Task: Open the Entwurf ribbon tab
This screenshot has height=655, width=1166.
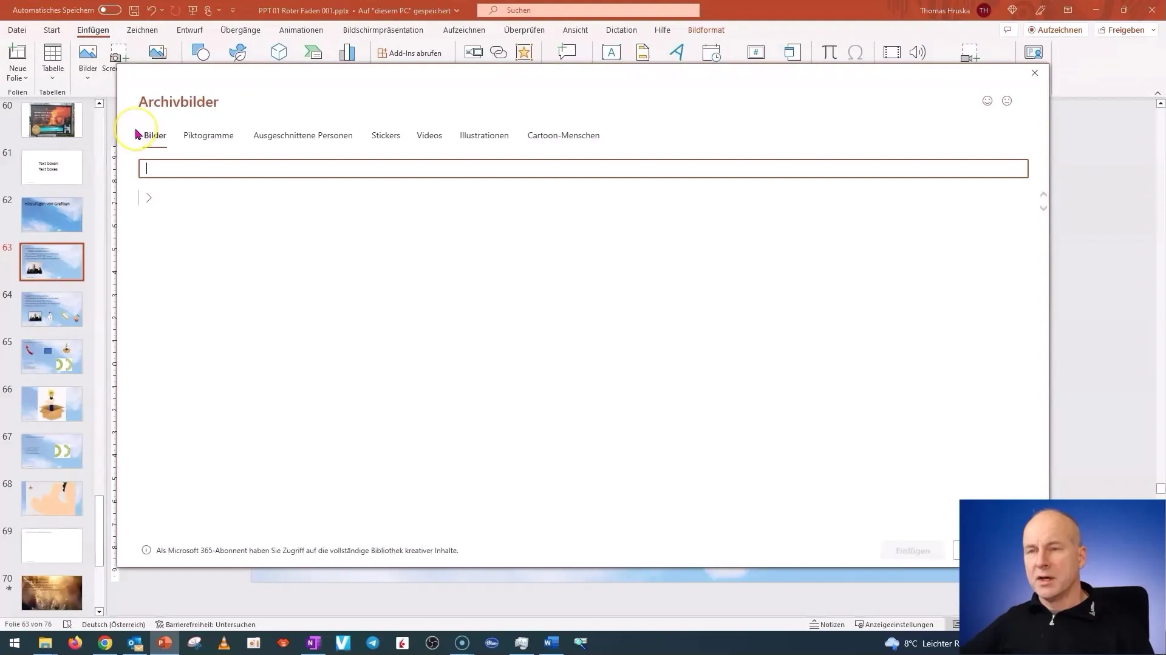Action: click(189, 30)
